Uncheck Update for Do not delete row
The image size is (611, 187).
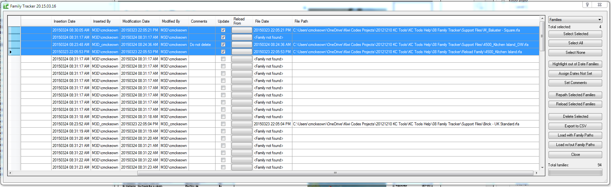[223, 45]
